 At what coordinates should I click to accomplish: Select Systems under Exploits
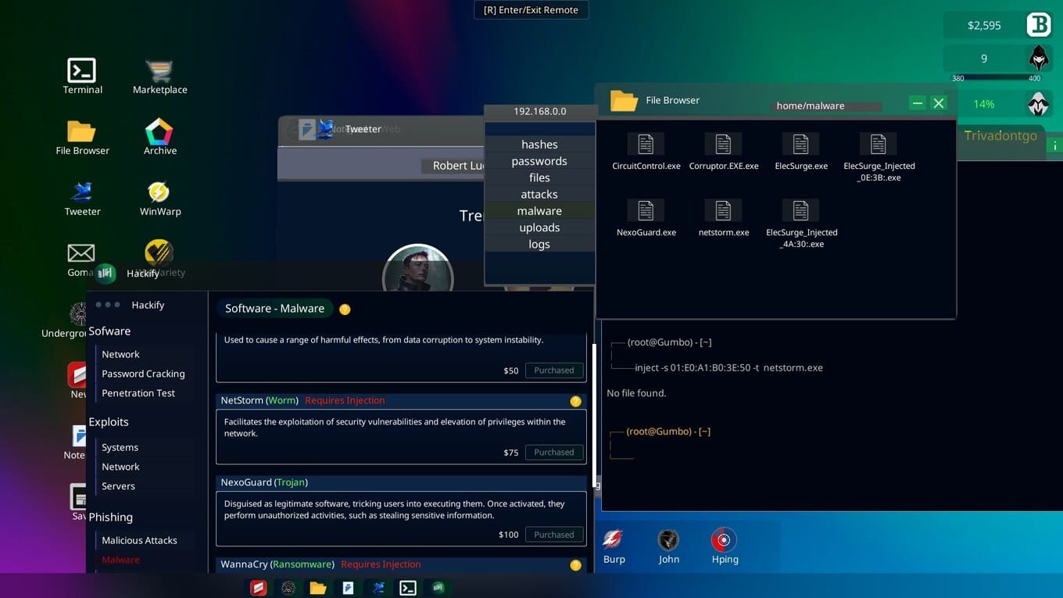coord(120,447)
